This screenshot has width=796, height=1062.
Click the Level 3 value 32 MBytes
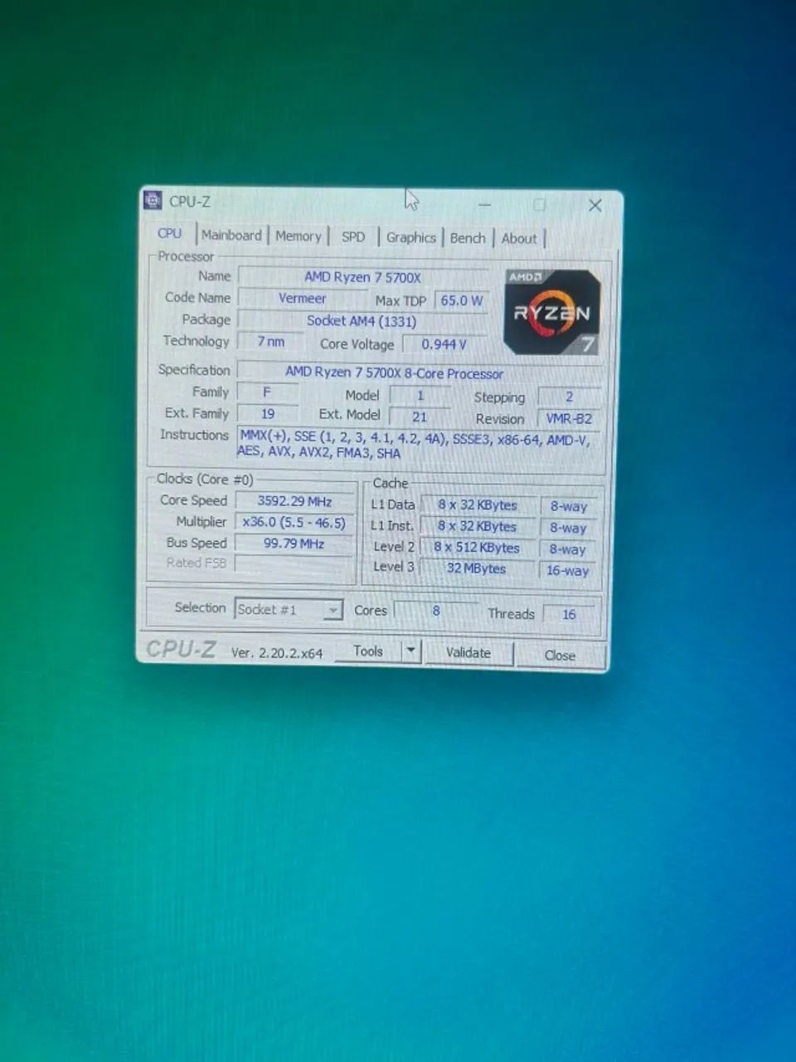477,568
